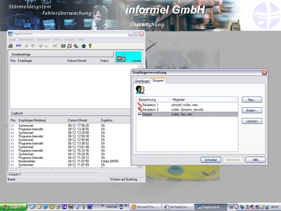Click the Gruppe row icon
This screenshot has height=211, width=281.
(x=140, y=114)
